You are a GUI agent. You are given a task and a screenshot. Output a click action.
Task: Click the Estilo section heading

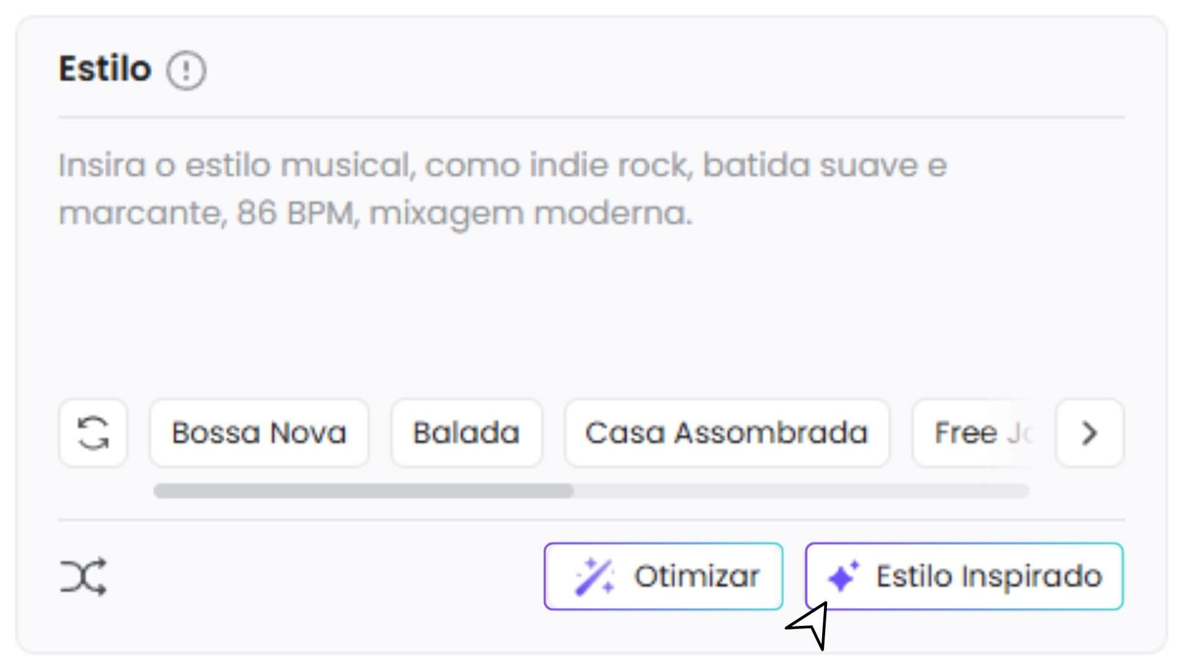click(104, 69)
